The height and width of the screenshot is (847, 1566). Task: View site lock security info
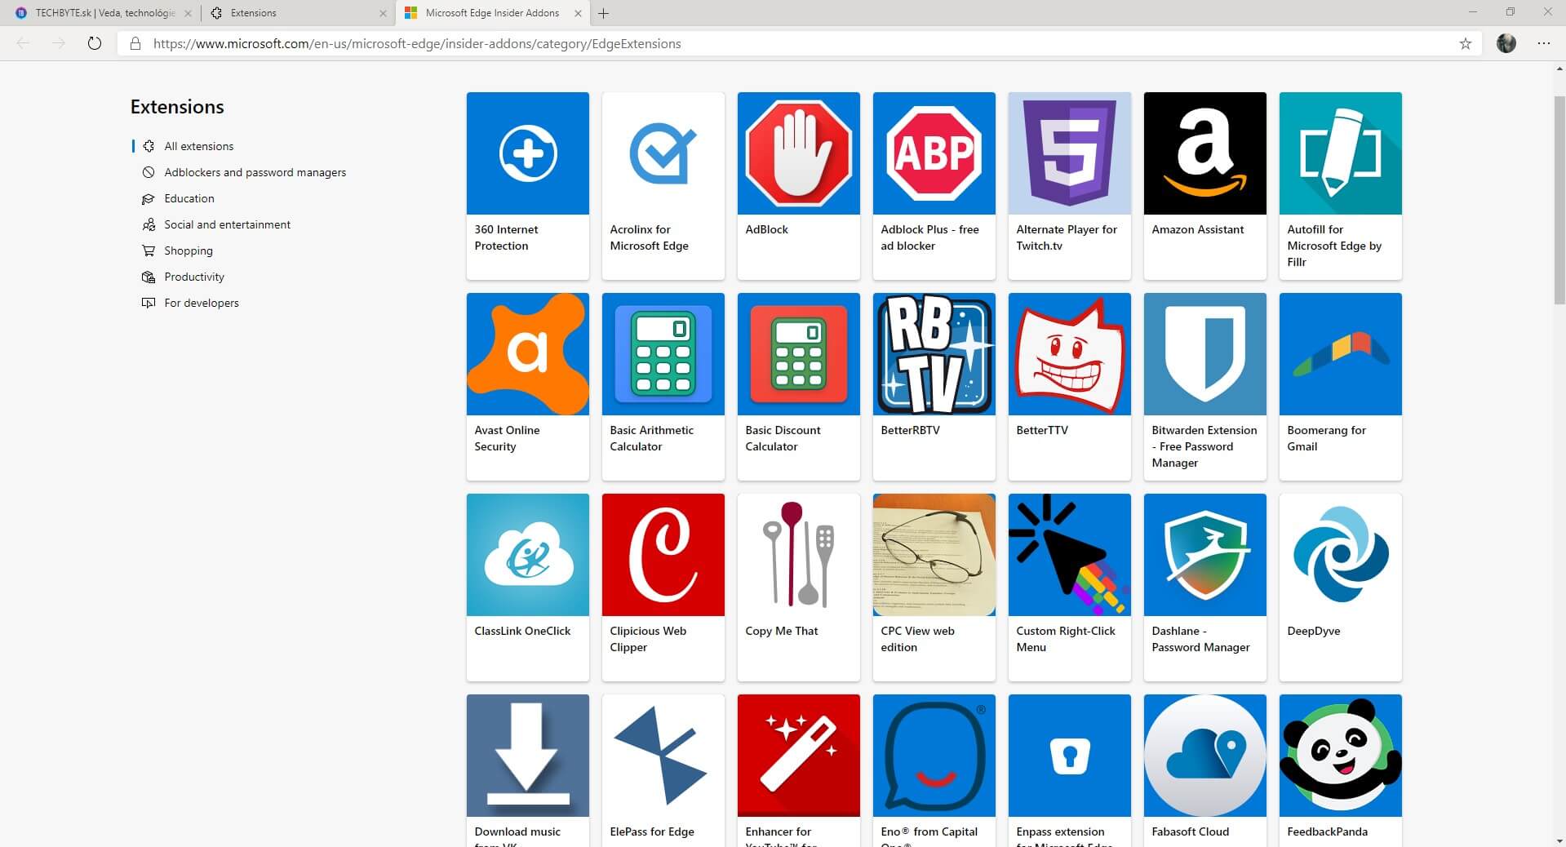click(135, 43)
